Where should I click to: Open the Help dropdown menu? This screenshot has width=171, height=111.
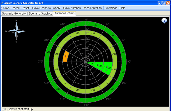click(123, 8)
